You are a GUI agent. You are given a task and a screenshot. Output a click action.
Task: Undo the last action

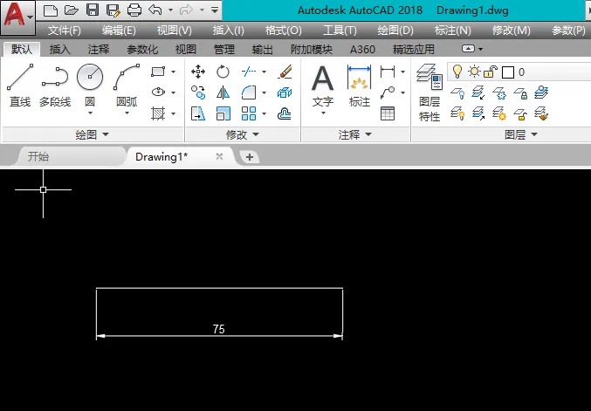coord(155,10)
